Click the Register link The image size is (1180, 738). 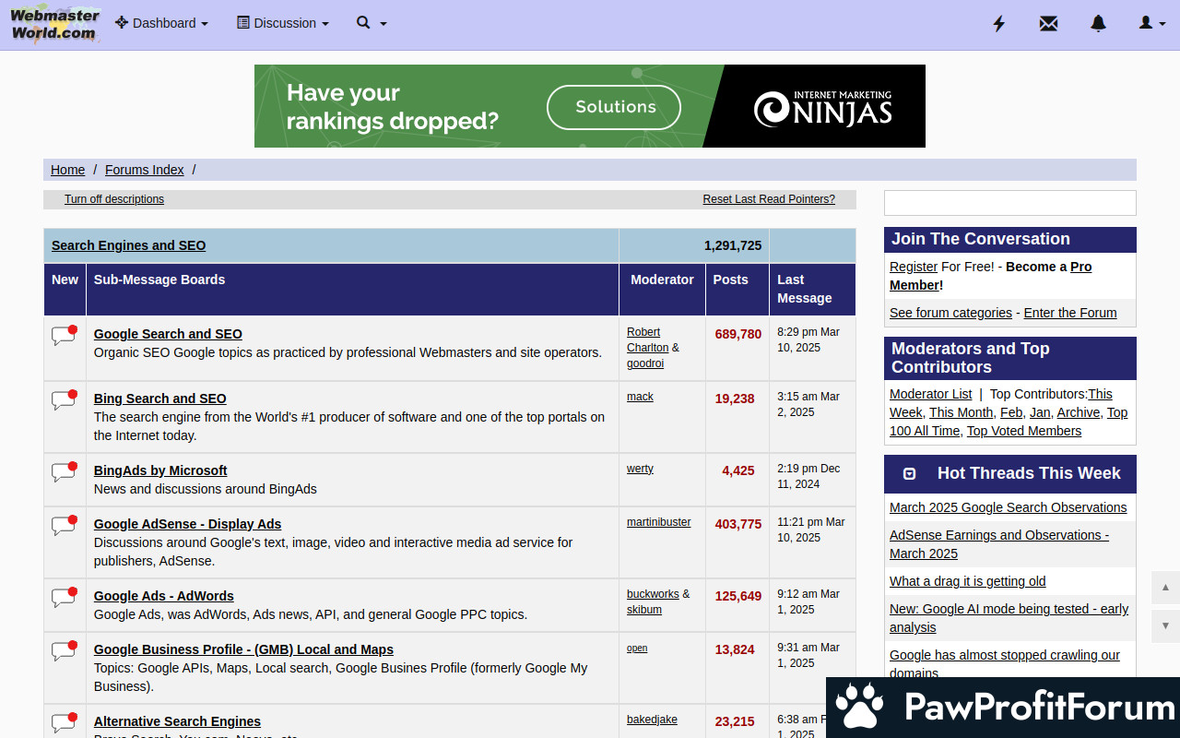914,267
